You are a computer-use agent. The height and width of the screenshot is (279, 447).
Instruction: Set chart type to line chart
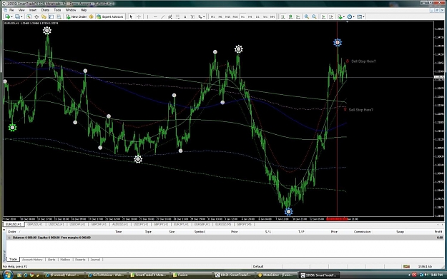(298, 17)
